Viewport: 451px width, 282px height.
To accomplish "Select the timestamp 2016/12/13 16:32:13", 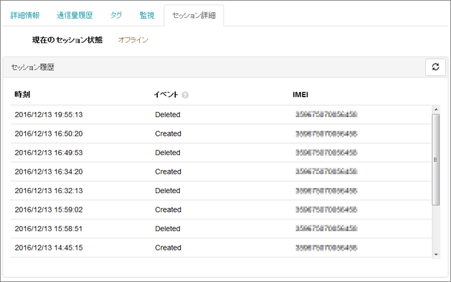I will pyautogui.click(x=48, y=191).
